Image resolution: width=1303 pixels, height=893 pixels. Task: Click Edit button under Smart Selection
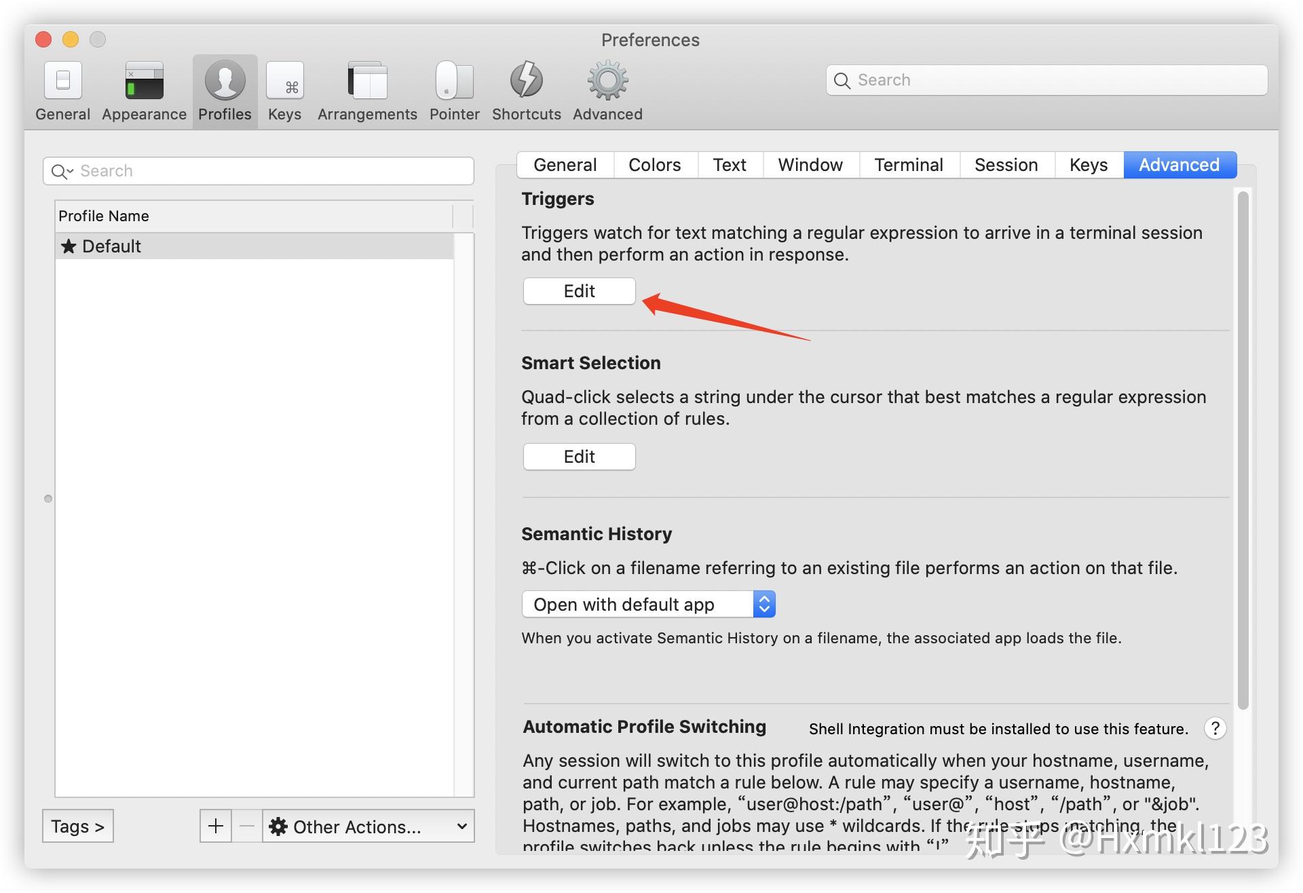coord(579,457)
